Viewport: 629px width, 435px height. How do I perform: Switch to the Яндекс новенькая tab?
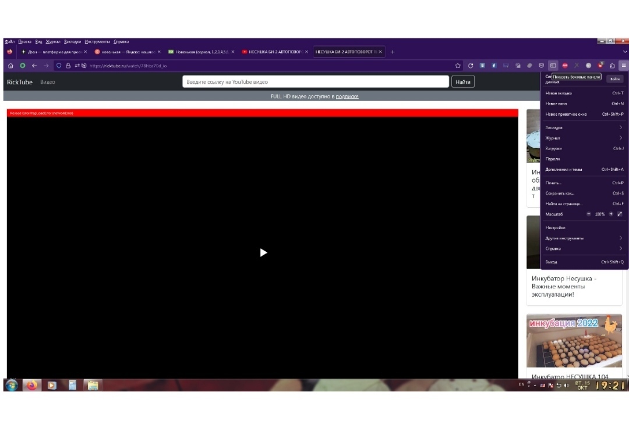127,52
